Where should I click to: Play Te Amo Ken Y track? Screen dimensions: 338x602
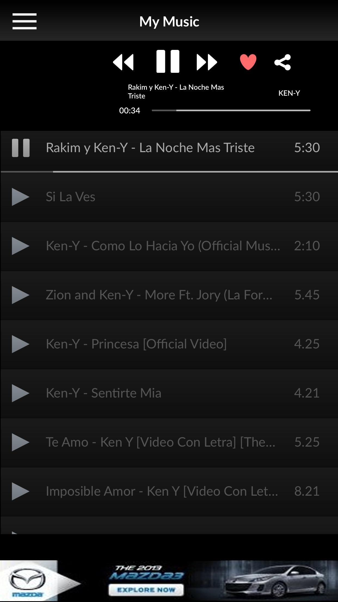tap(21, 442)
